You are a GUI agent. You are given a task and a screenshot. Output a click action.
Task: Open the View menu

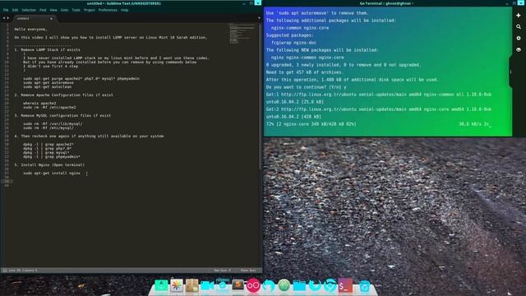click(53, 10)
